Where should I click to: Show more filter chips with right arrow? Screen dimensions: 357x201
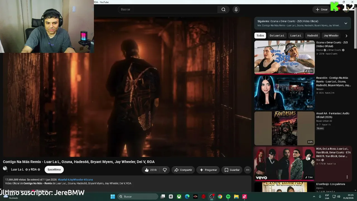(x=346, y=36)
